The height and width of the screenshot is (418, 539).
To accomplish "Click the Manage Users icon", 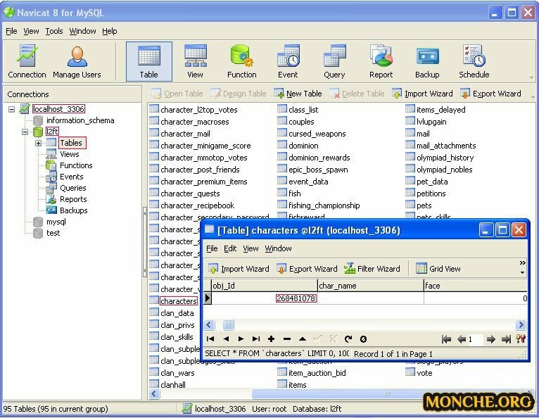I will tap(77, 61).
